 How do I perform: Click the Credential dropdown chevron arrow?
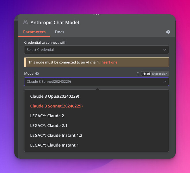point(164,50)
